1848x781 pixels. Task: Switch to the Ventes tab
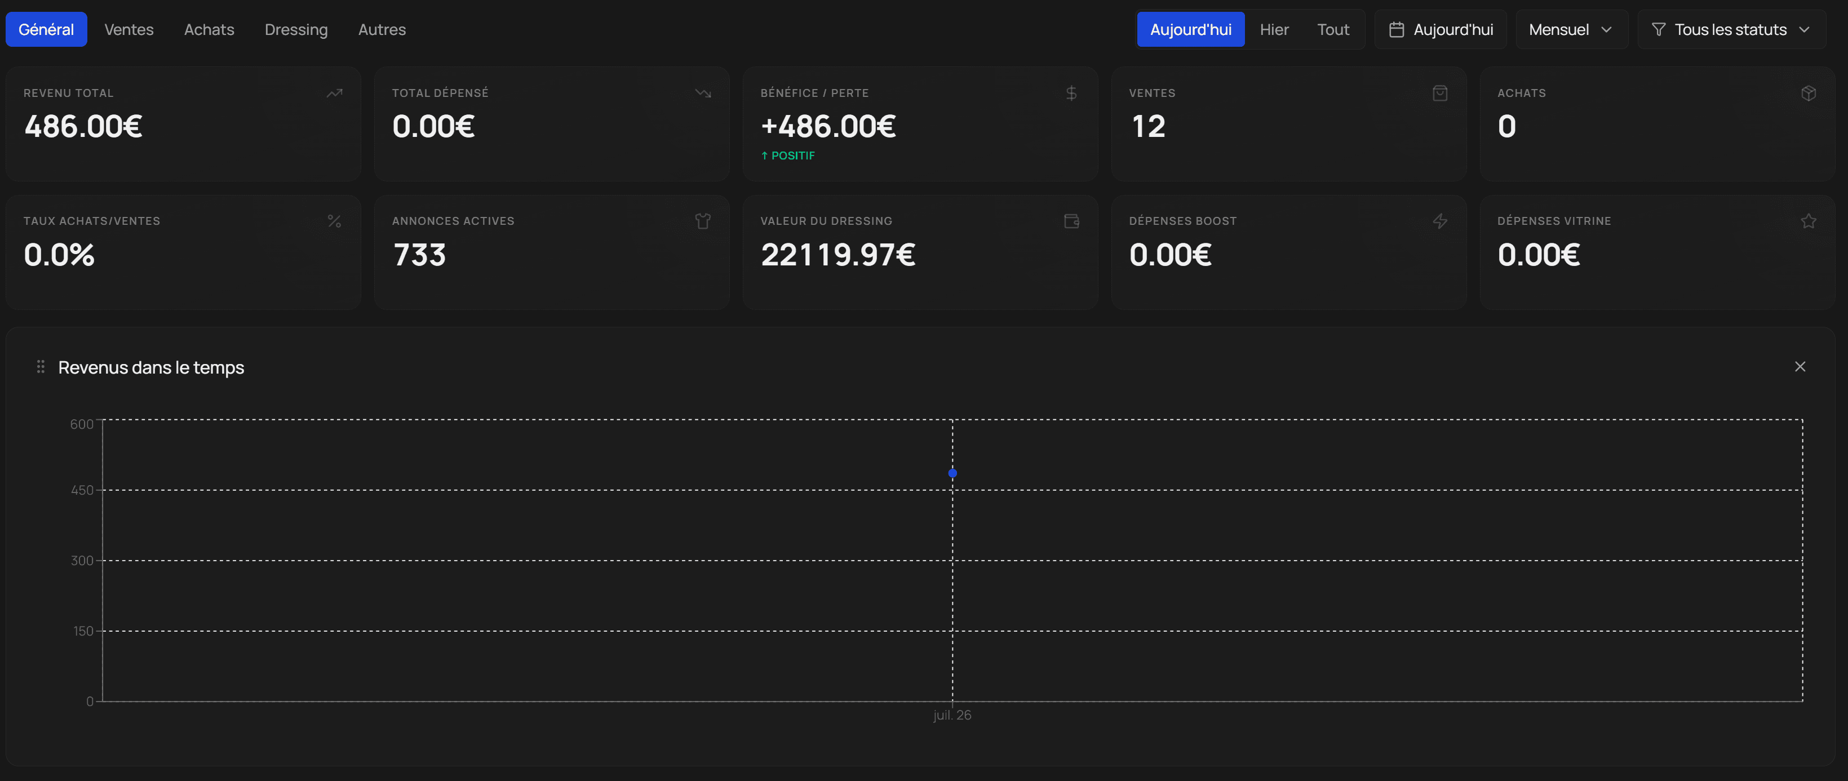(x=129, y=29)
